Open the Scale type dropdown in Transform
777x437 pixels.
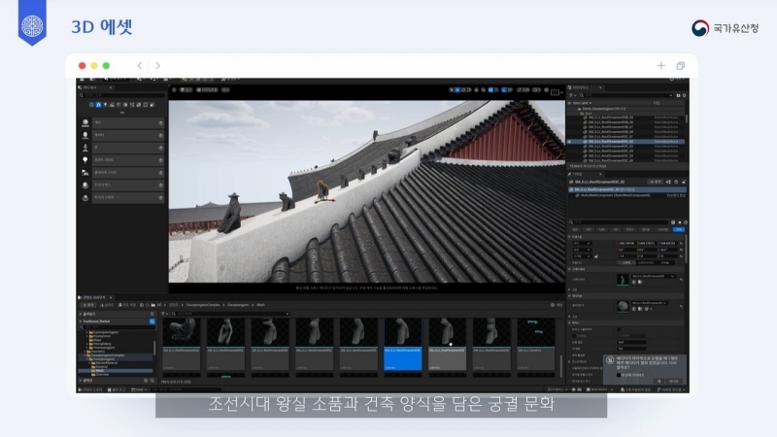click(x=582, y=256)
